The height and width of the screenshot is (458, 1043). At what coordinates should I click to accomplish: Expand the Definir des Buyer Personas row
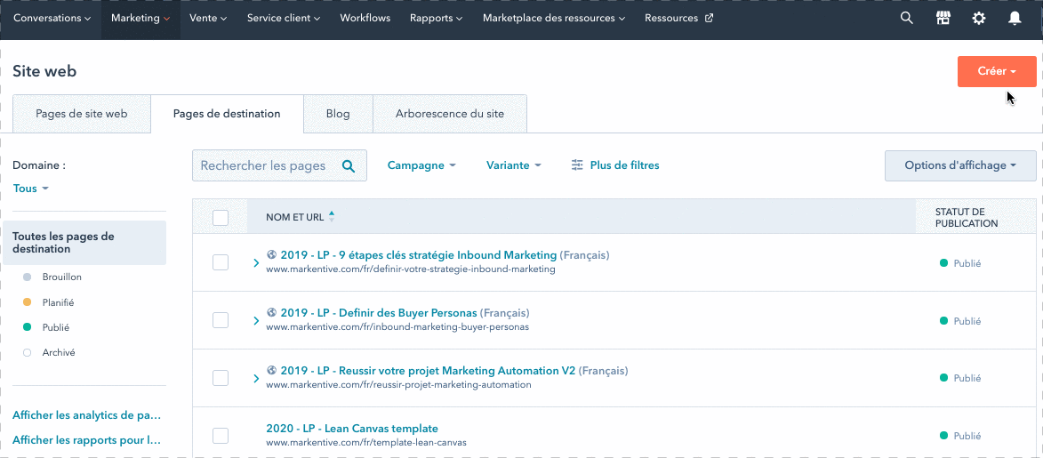(256, 321)
